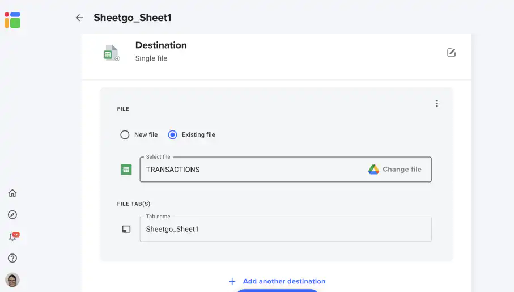Click the Destination heading text
This screenshot has width=514, height=292.
[161, 45]
